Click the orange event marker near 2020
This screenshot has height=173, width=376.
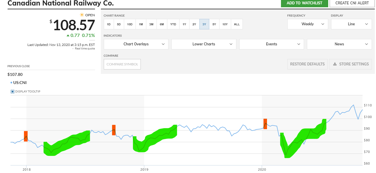pos(265,123)
